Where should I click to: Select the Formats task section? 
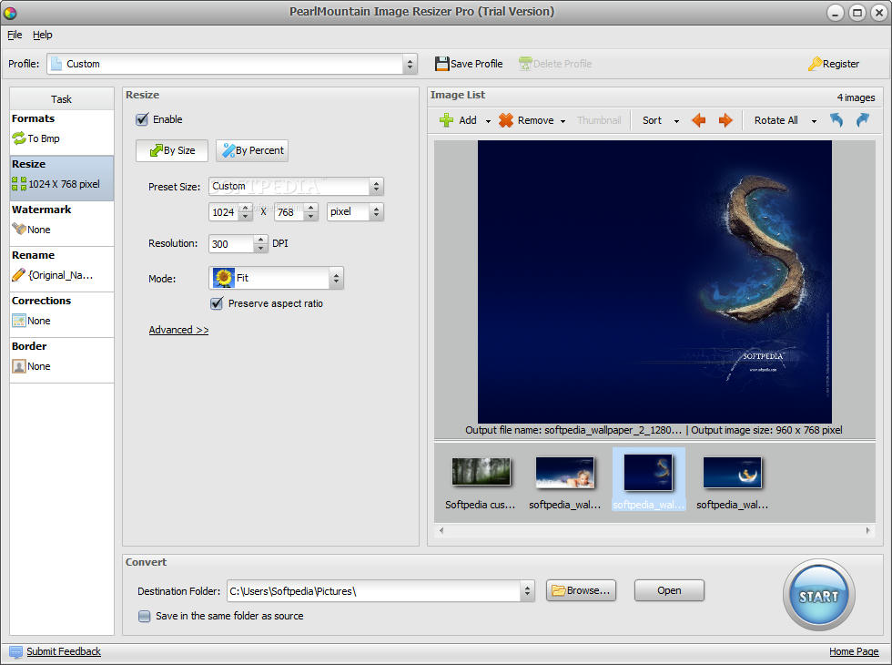pos(62,132)
